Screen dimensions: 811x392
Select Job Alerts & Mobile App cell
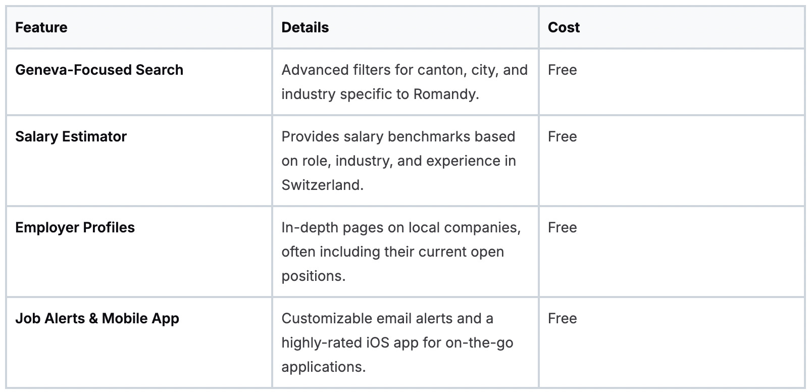(97, 318)
